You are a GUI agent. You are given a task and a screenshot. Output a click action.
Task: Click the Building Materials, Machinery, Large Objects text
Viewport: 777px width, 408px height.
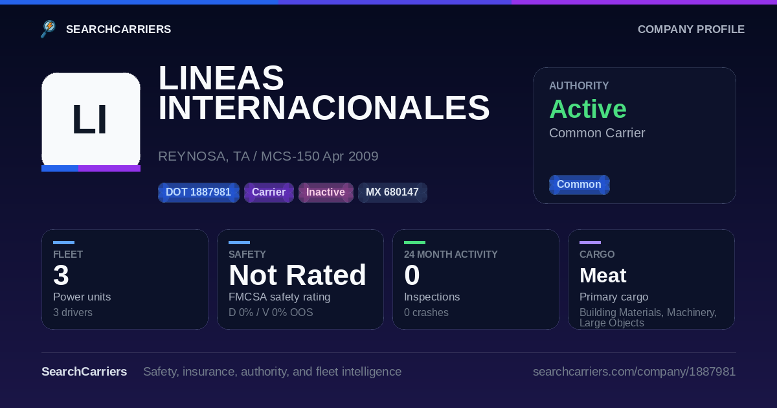tap(648, 317)
